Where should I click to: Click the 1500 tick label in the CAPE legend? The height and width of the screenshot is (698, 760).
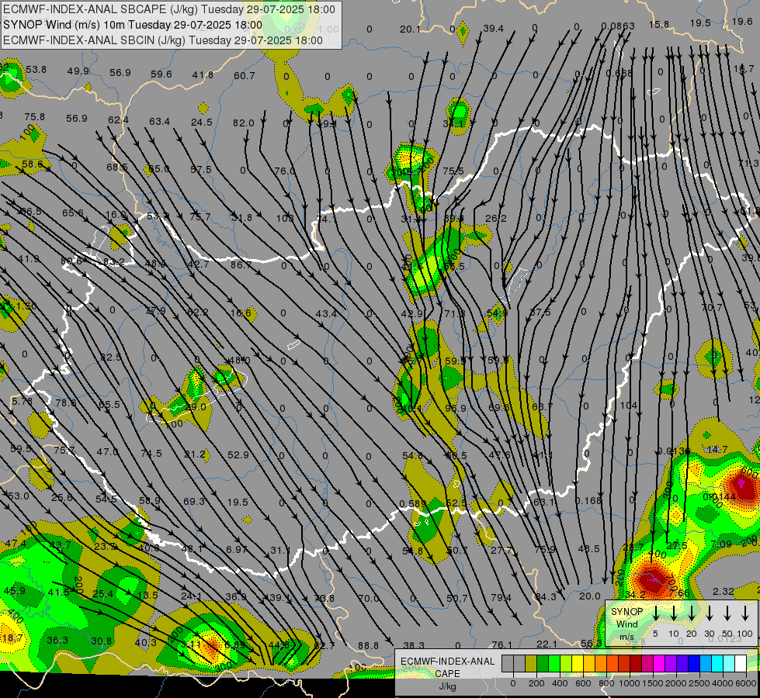click(x=653, y=683)
